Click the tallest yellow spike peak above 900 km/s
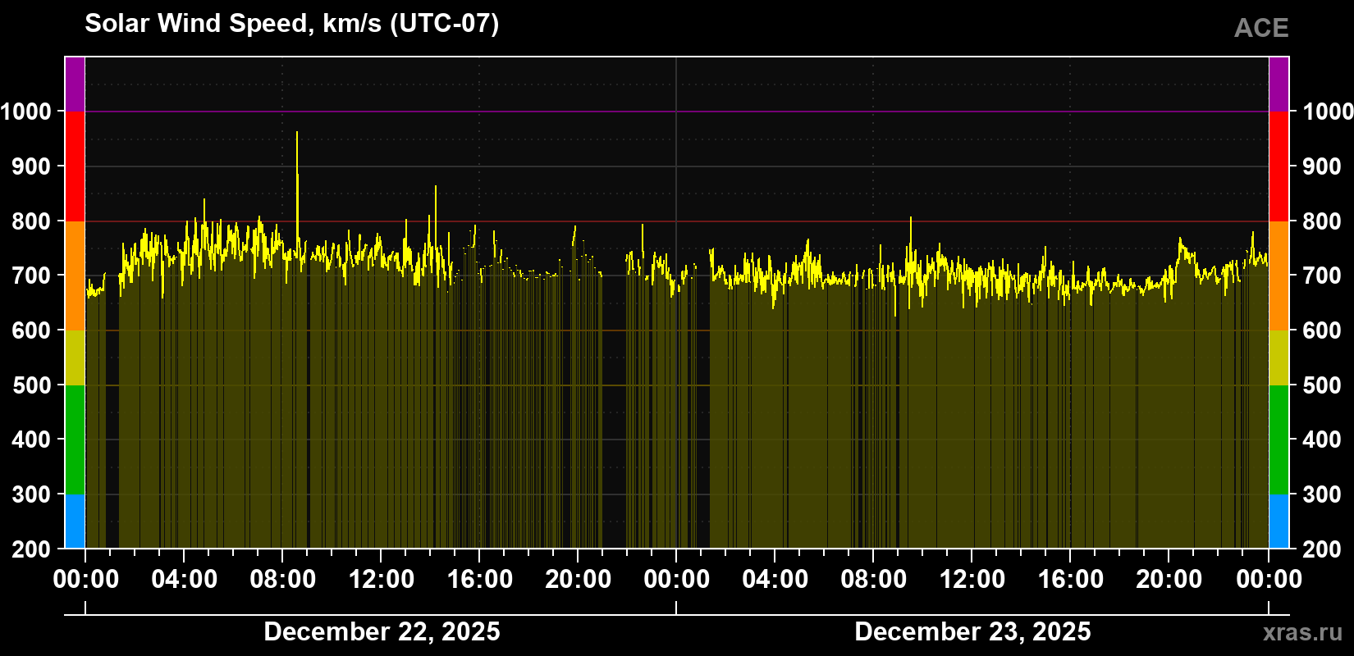 click(297, 134)
